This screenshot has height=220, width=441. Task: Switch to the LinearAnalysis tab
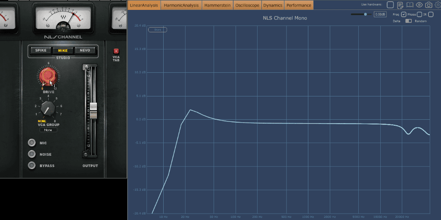[144, 5]
